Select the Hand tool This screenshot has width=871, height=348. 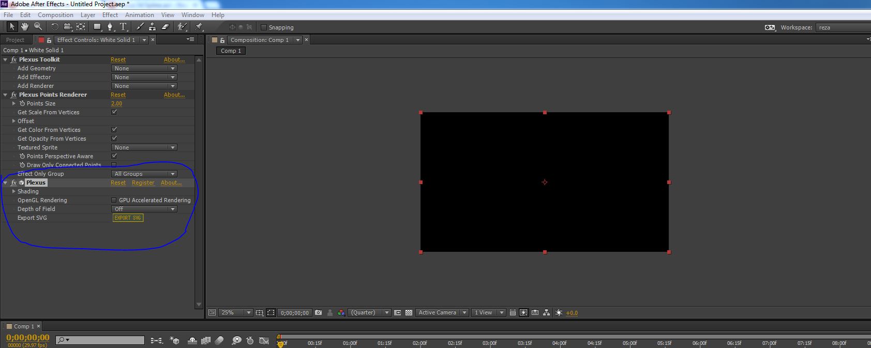click(x=25, y=27)
